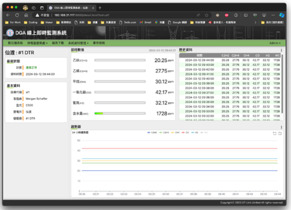Open a new browser tab
291x210 pixels.
pos(100,8)
